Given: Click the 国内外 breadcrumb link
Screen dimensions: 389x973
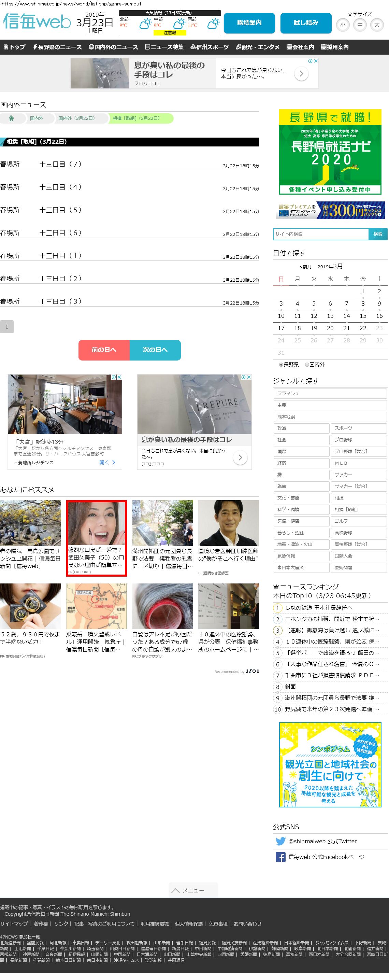Looking at the screenshot, I should click(x=37, y=118).
